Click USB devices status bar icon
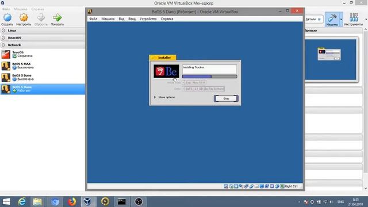 click(251, 186)
